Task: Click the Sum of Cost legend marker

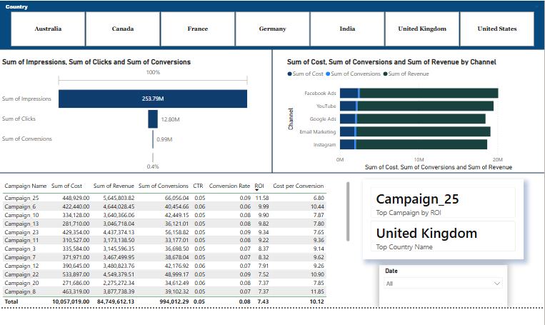Action: pos(289,74)
